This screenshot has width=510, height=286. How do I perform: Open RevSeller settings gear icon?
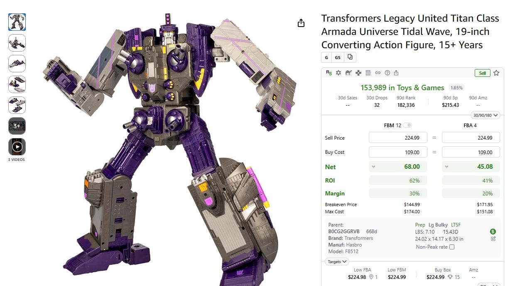point(338,73)
